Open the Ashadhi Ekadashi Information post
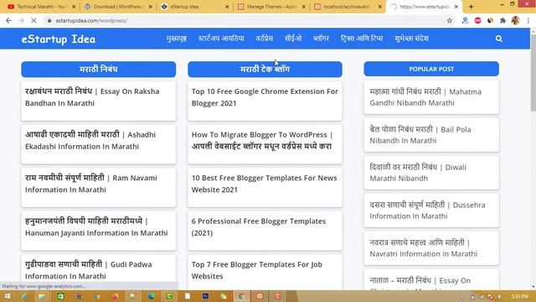 [90, 140]
